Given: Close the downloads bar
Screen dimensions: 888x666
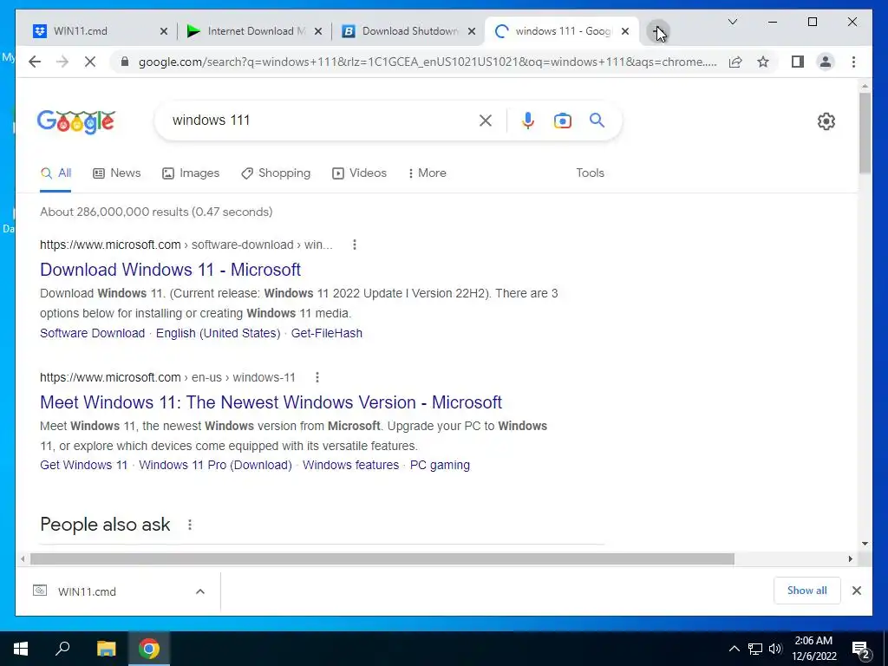Looking at the screenshot, I should tap(856, 591).
